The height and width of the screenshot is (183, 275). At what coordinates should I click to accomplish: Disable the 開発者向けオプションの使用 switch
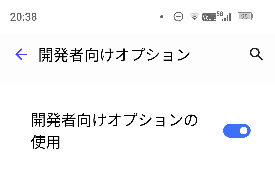tap(237, 131)
